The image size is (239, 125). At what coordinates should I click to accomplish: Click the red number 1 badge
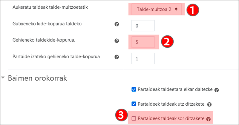(193, 10)
